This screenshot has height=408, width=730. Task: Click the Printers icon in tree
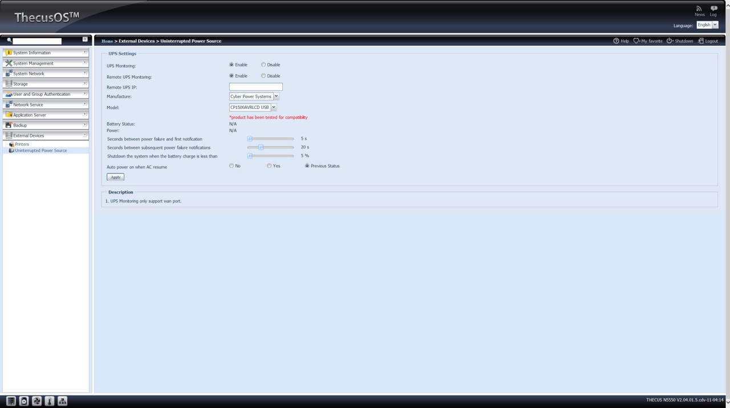pyautogui.click(x=11, y=144)
